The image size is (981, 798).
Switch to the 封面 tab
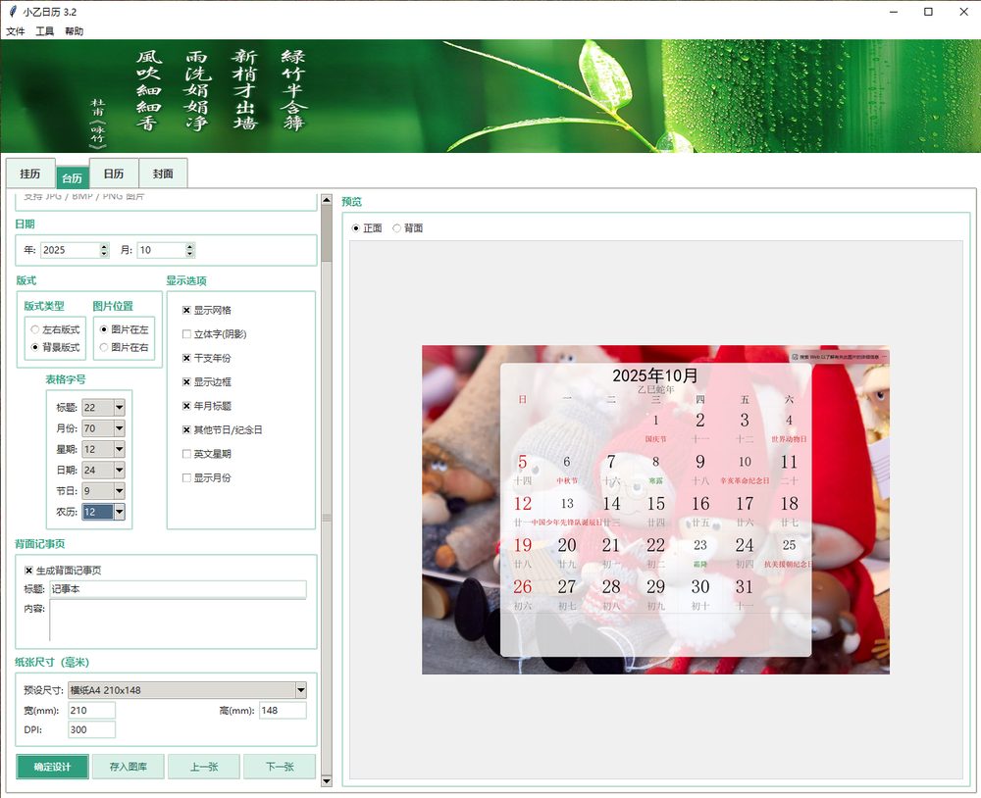click(163, 174)
